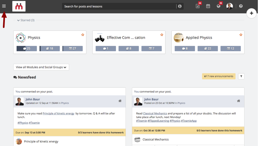Image resolution: width=273 pixels, height=146 pixels.
Task: Click the round plus create button
Action: click(x=251, y=13)
